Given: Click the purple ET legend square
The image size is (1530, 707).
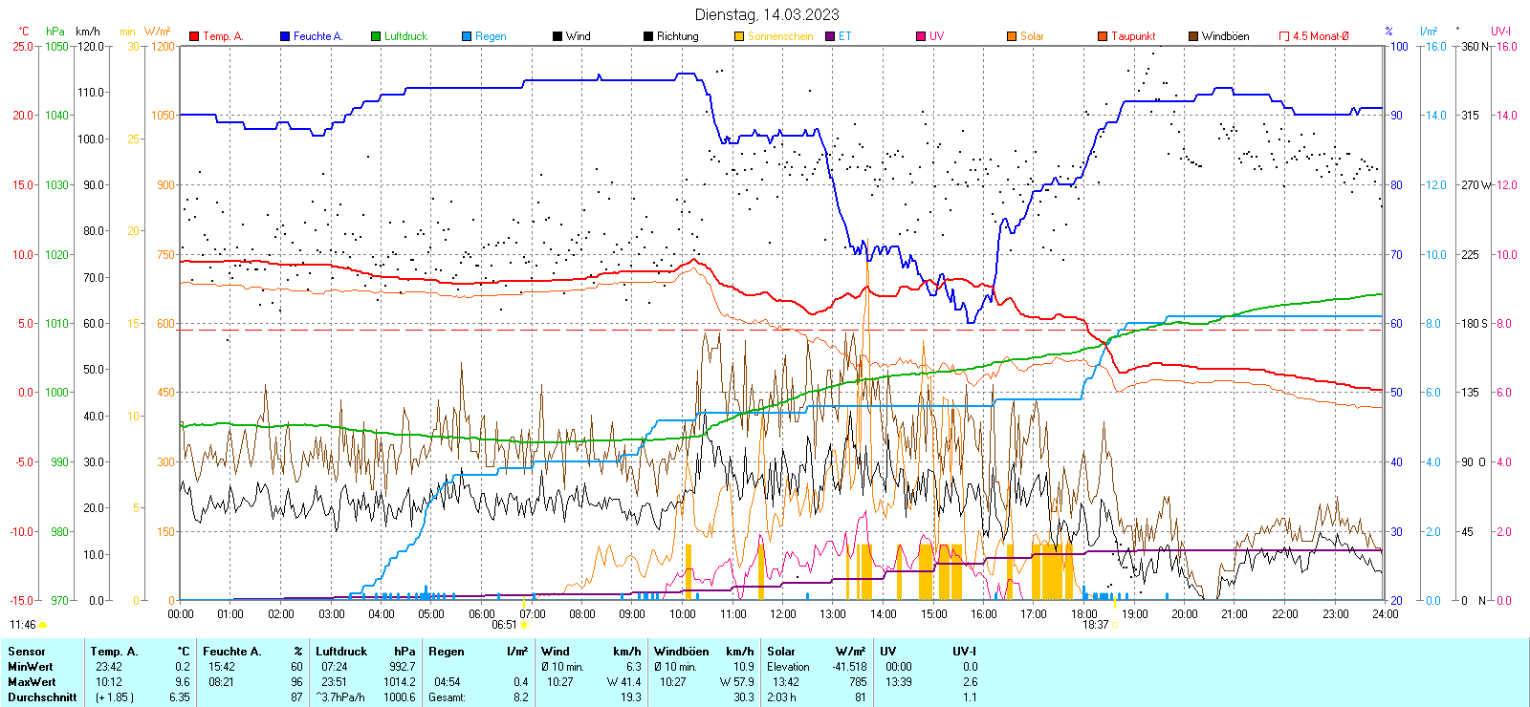Looking at the screenshot, I should [x=830, y=36].
